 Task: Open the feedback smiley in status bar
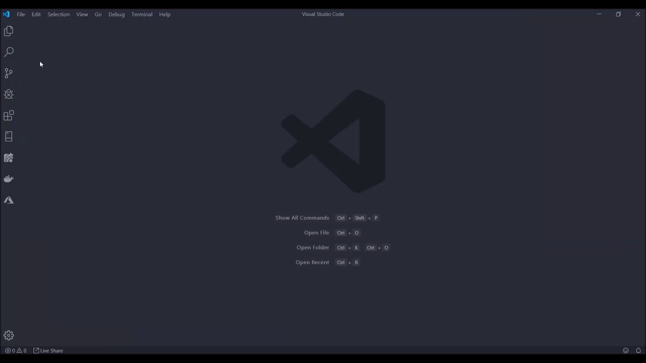tap(626, 350)
